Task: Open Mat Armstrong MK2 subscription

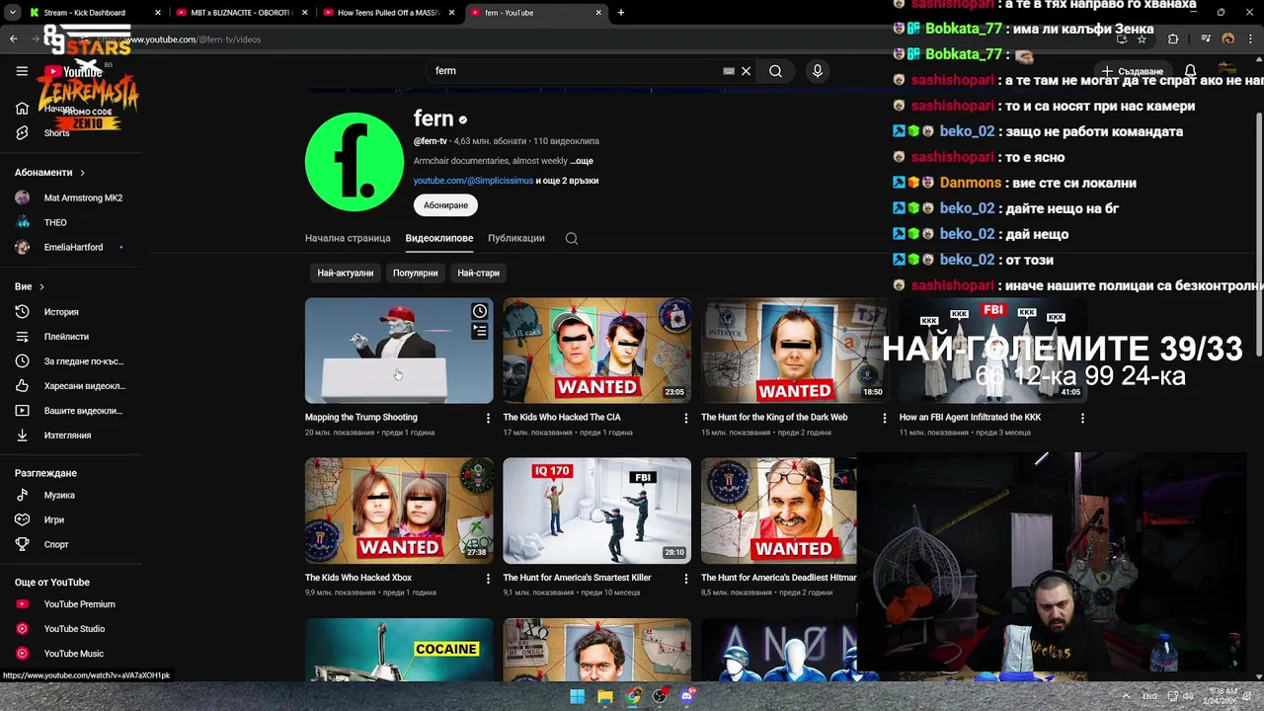Action: (x=71, y=197)
